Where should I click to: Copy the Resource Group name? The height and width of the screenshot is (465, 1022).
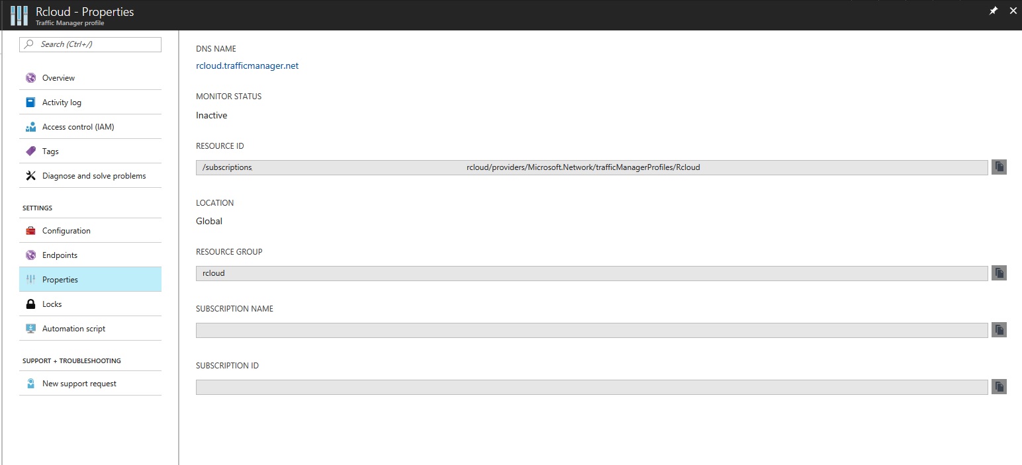click(999, 273)
